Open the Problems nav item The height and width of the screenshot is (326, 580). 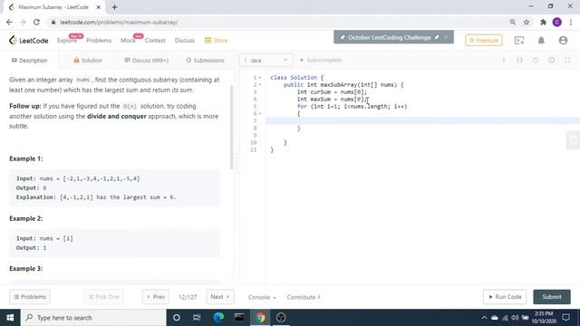click(x=99, y=40)
